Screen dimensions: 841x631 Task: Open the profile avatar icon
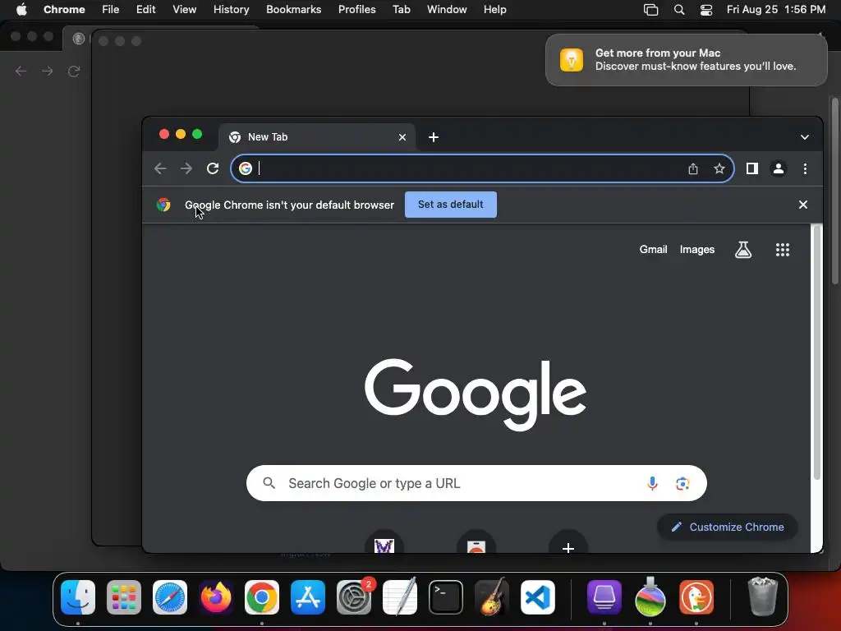click(x=779, y=168)
